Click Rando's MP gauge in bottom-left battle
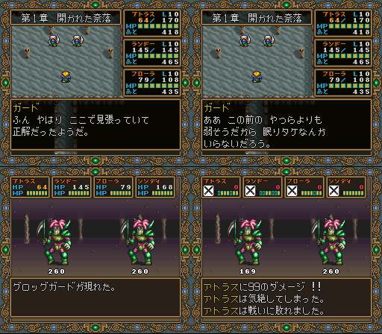The image size is (382, 334). (79, 193)
